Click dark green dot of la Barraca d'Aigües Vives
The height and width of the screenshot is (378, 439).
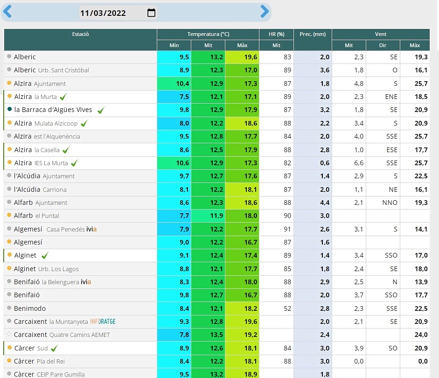click(x=9, y=109)
